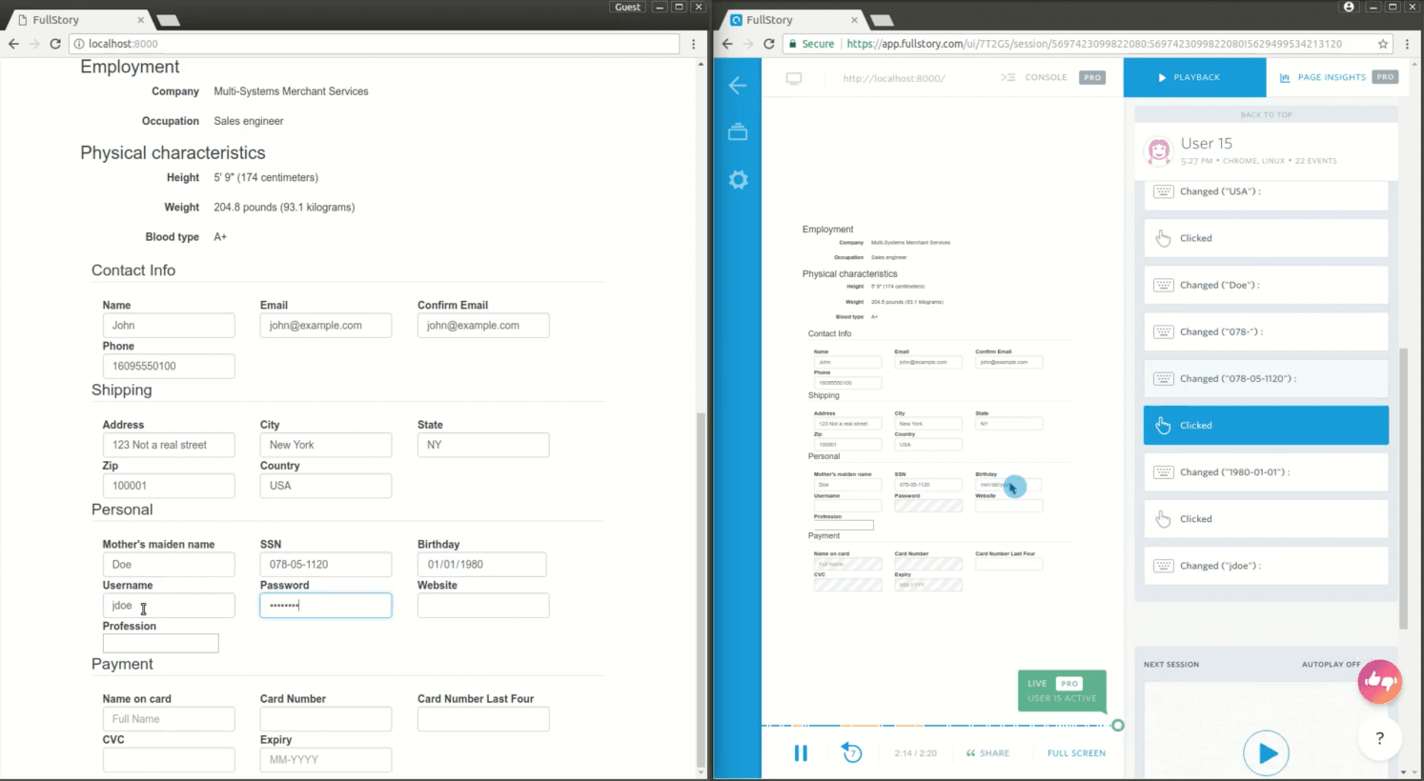Pause the session playback

pos(801,753)
